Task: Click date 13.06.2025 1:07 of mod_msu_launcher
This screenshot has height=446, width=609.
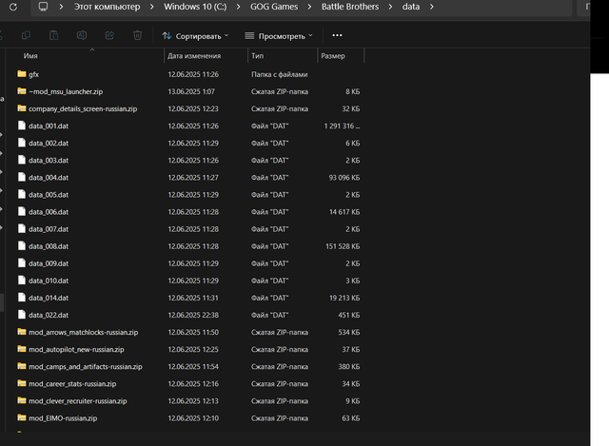Action: (191, 91)
